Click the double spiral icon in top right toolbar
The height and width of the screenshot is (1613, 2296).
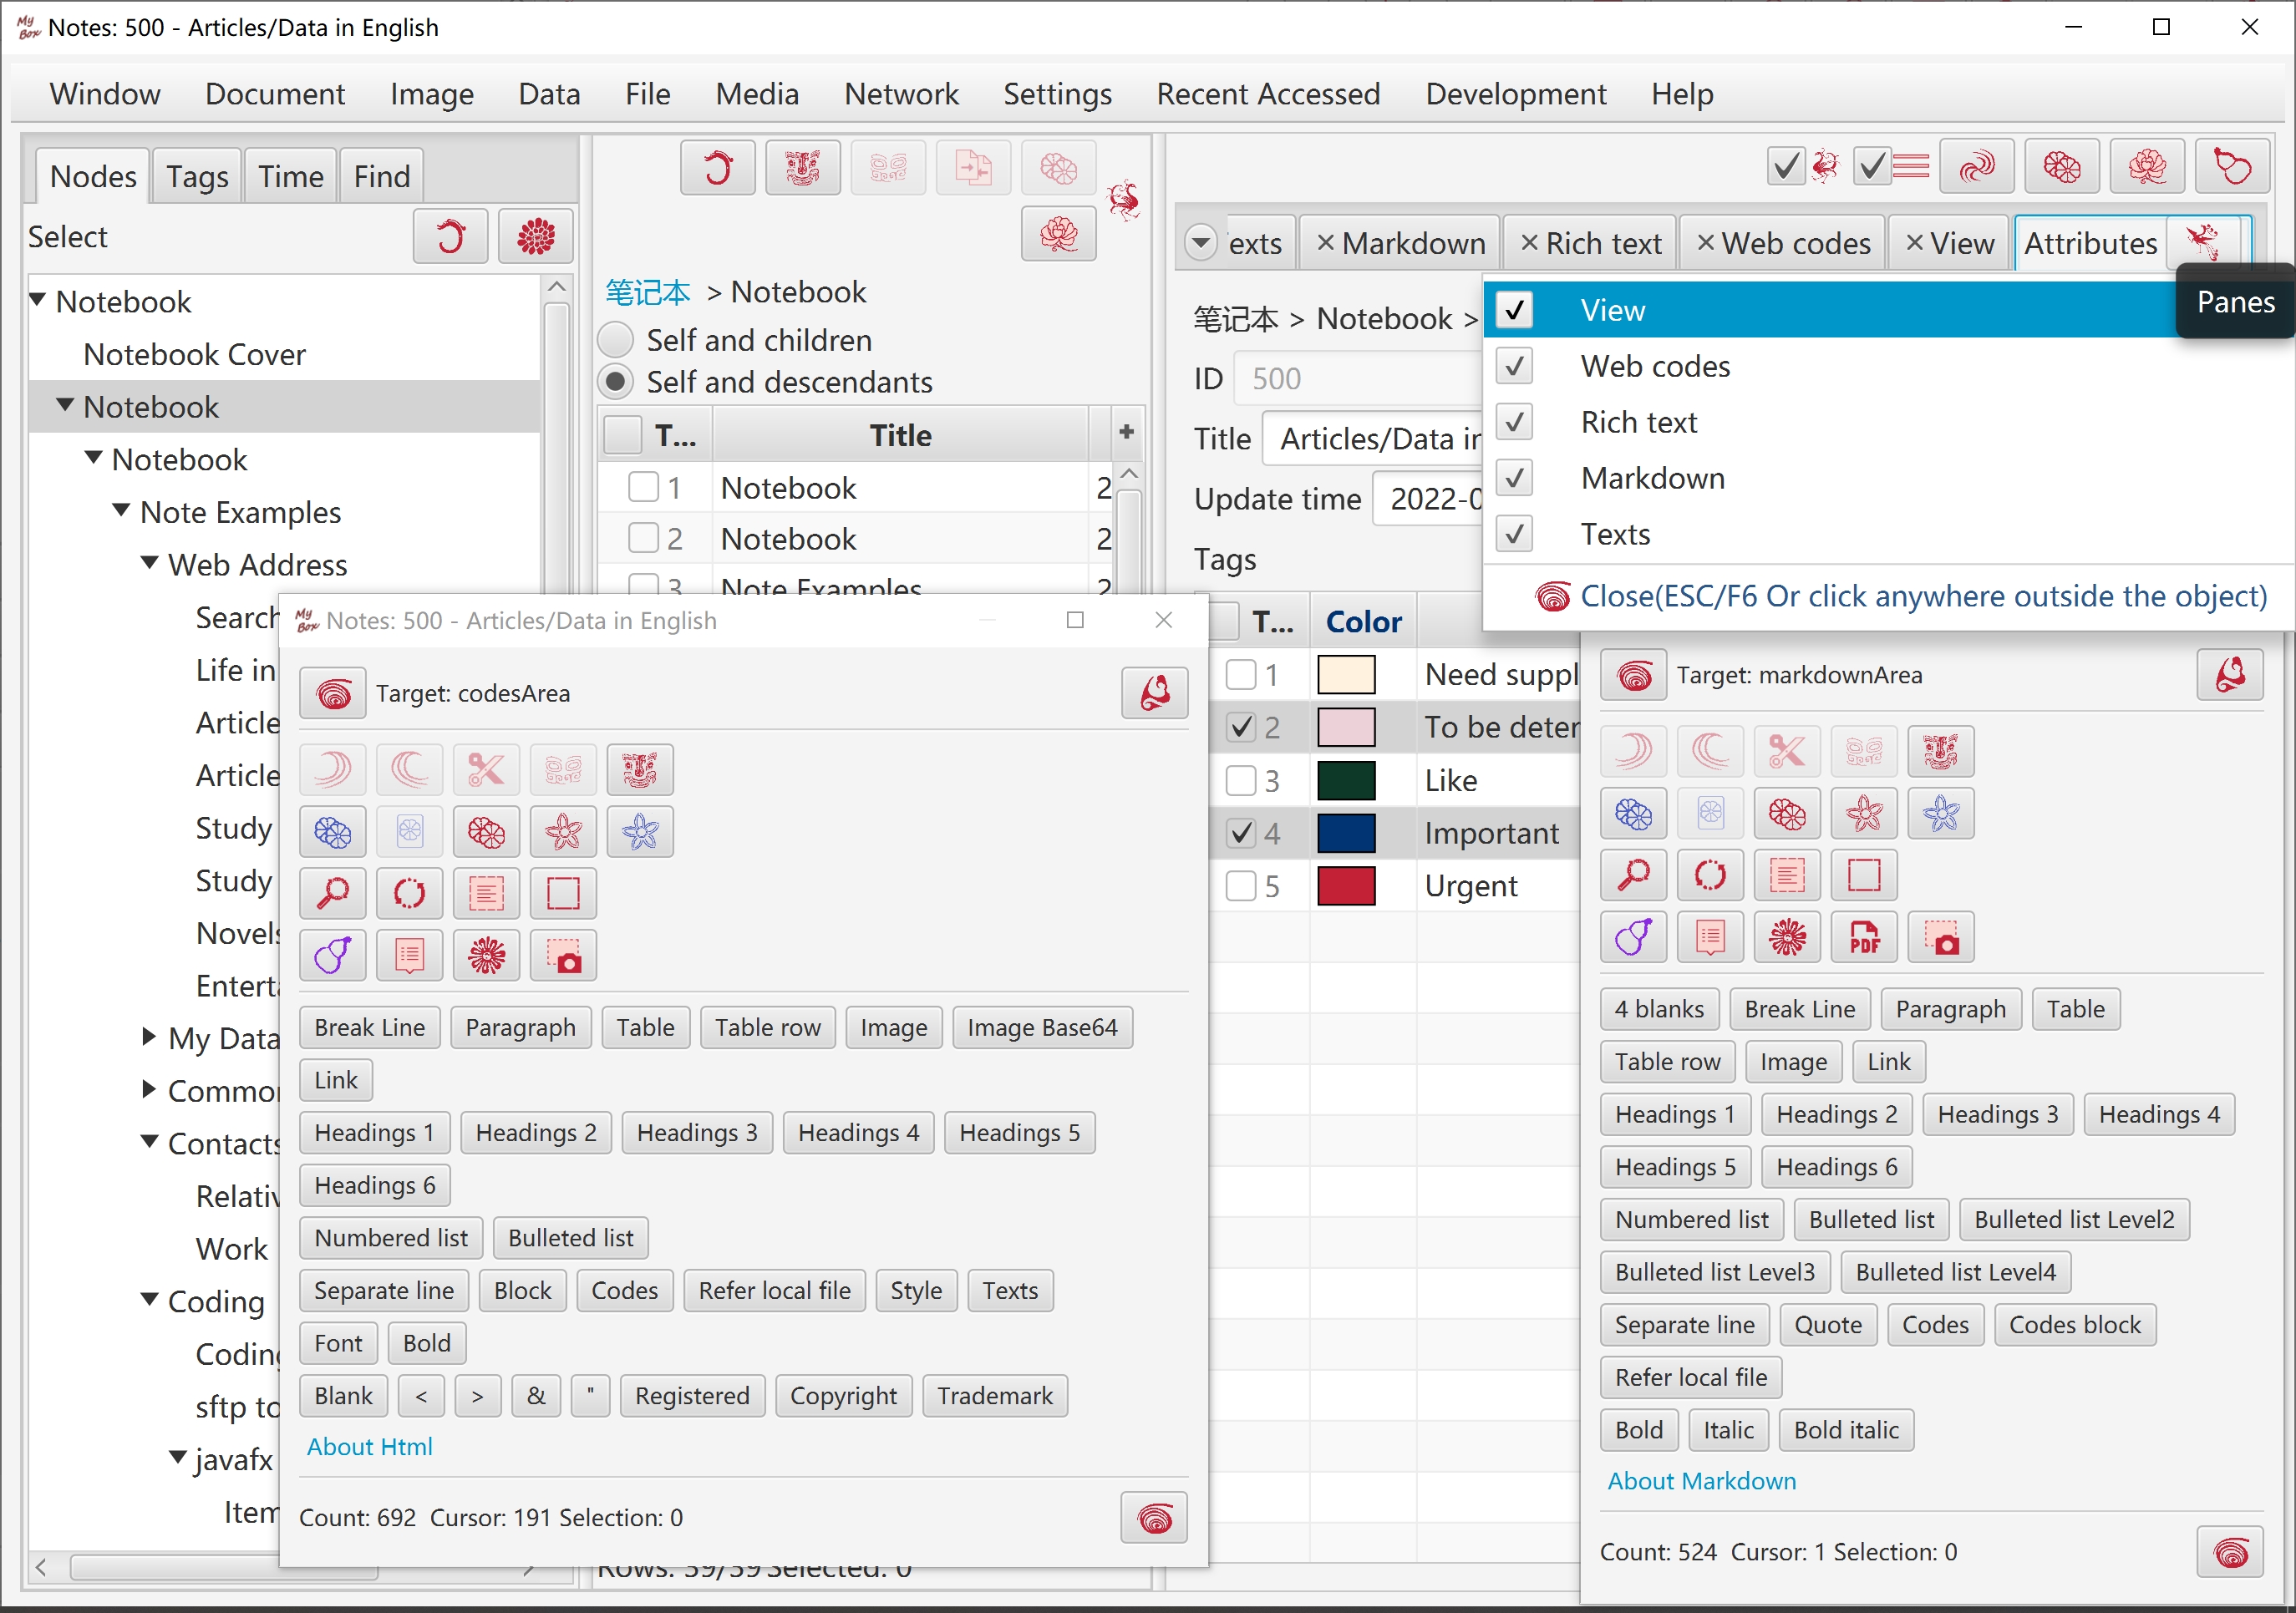click(1977, 167)
